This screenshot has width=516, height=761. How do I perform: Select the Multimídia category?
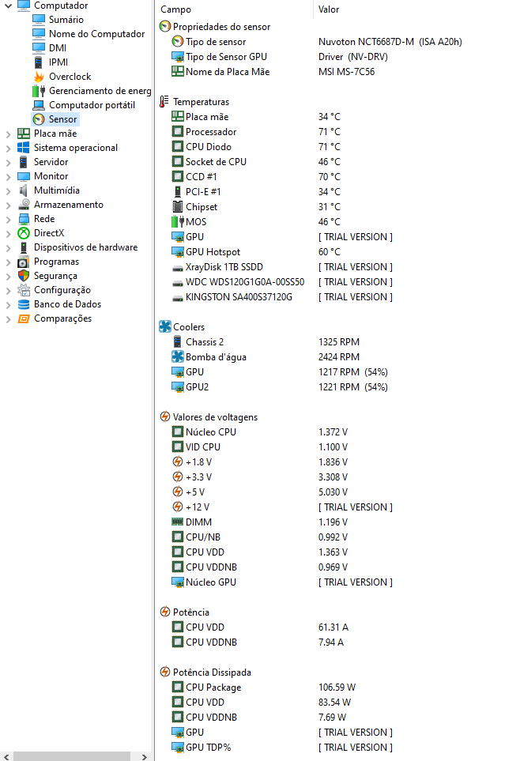[57, 190]
